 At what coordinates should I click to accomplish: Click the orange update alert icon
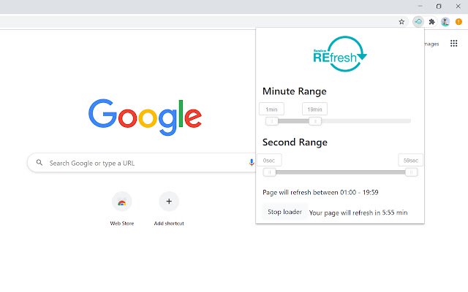[x=458, y=22]
